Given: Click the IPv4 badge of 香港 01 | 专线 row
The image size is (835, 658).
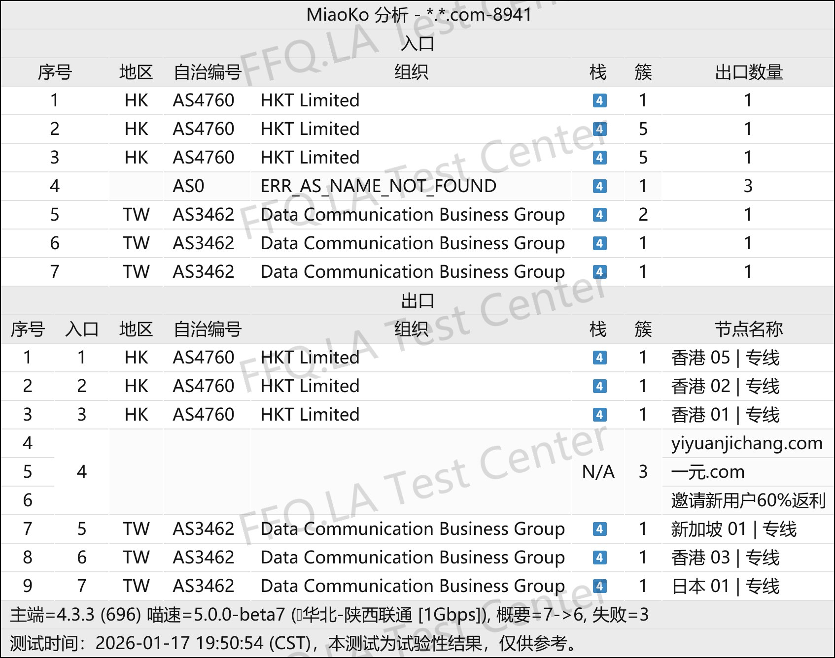Looking at the screenshot, I should click(599, 415).
